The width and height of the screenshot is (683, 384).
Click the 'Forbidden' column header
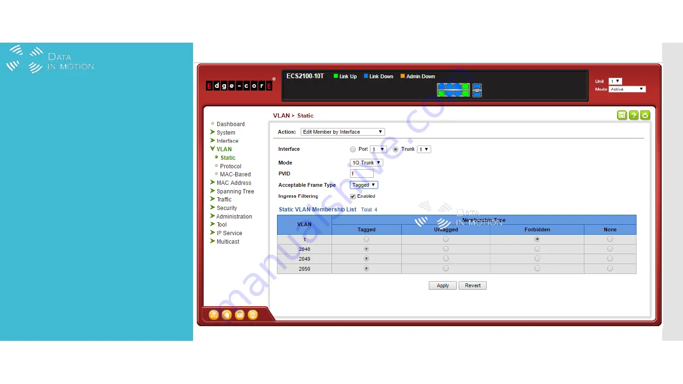537,229
